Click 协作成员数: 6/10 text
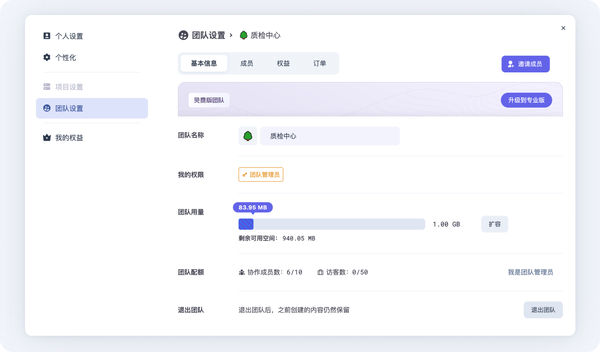 (275, 272)
